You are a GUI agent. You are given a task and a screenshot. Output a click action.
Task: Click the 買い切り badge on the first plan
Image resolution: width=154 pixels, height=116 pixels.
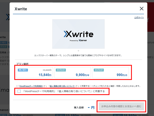[x=23, y=70]
